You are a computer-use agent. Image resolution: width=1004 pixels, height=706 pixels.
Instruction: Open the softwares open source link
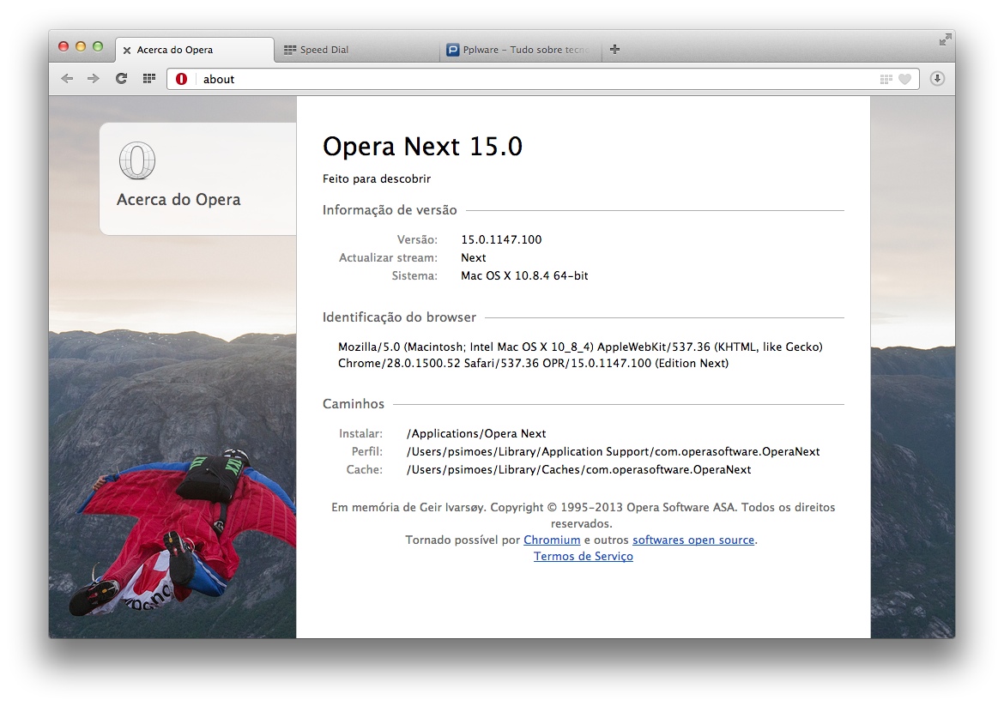(x=693, y=540)
